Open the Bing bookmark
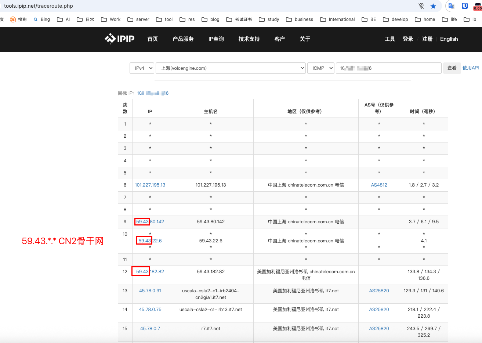The width and height of the screenshot is (482, 343). (x=41, y=19)
